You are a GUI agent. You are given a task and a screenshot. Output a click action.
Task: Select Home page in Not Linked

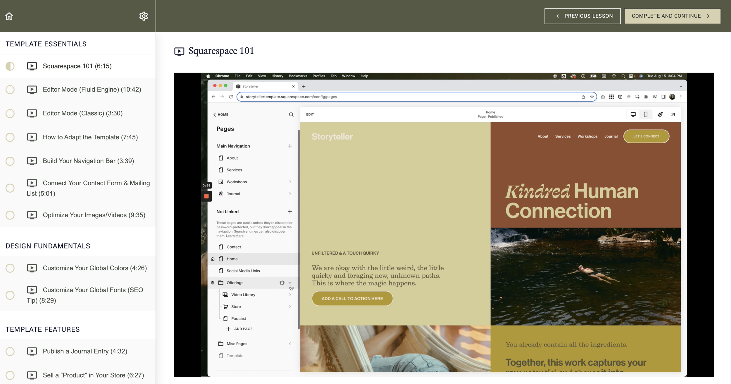tap(253, 259)
